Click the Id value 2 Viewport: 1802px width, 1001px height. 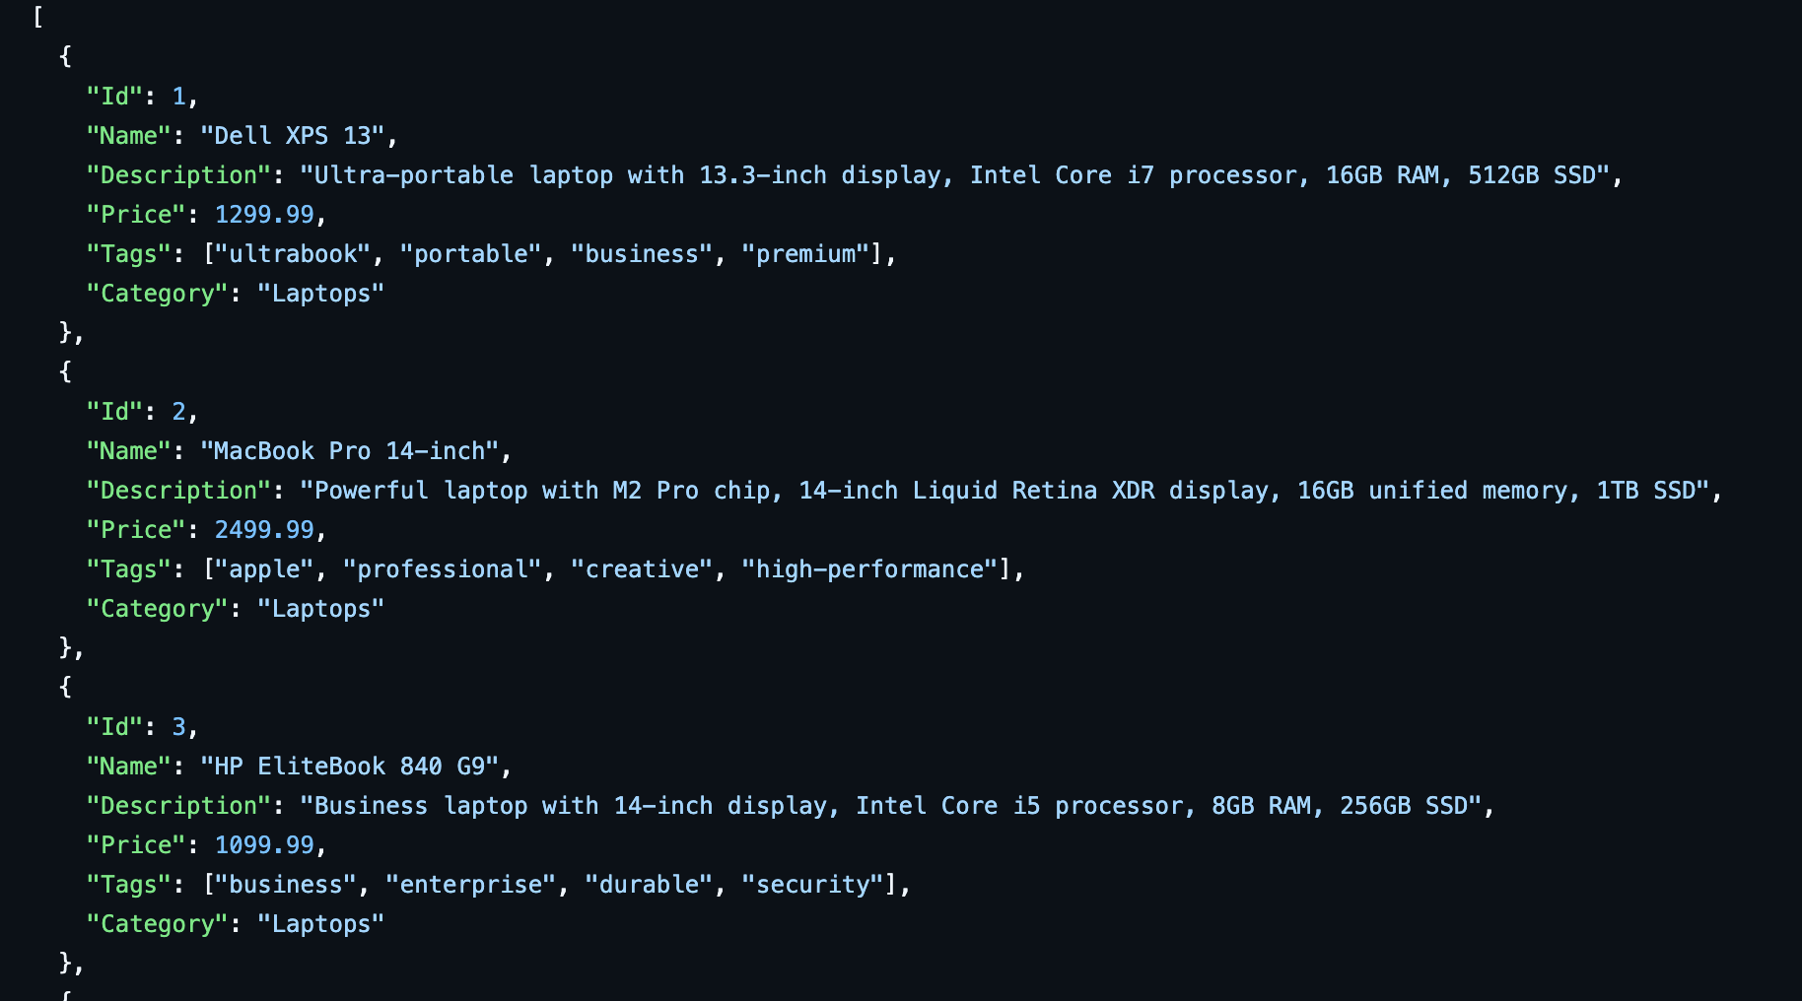pos(178,411)
